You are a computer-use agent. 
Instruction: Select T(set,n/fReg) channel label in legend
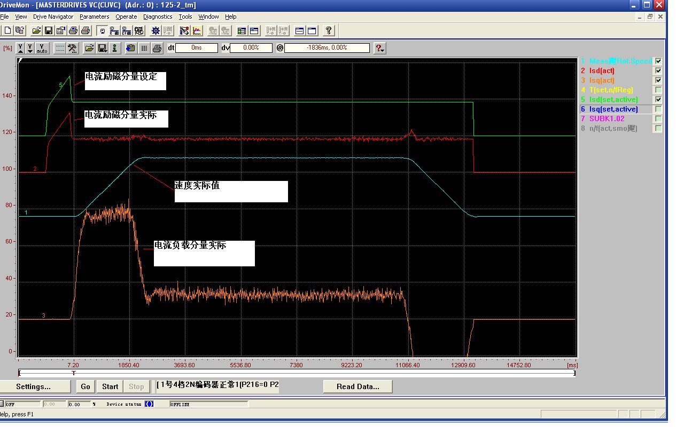[611, 90]
